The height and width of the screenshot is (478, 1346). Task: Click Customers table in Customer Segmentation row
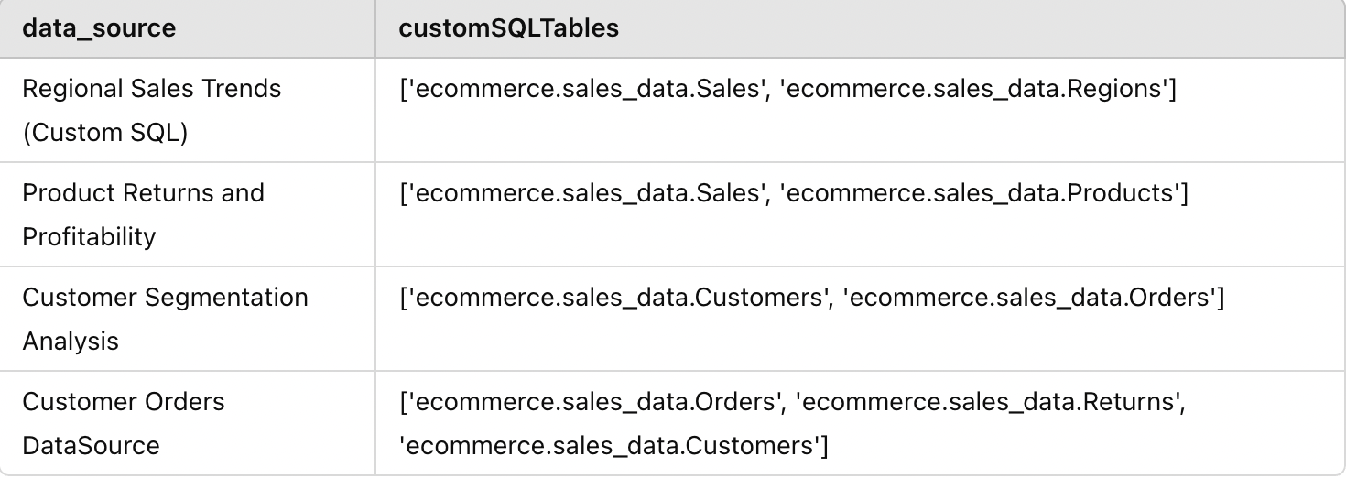(613, 298)
